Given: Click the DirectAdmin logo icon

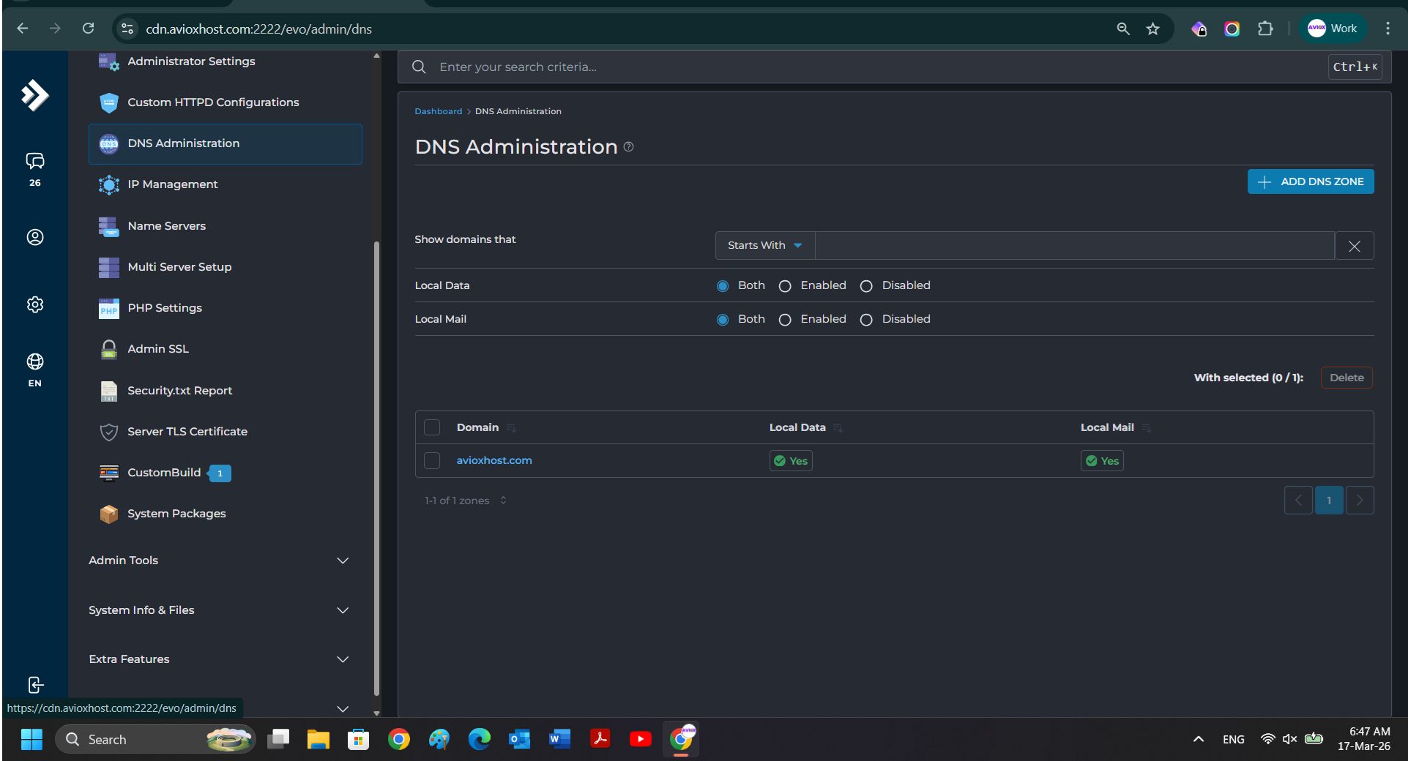Looking at the screenshot, I should pyautogui.click(x=34, y=95).
